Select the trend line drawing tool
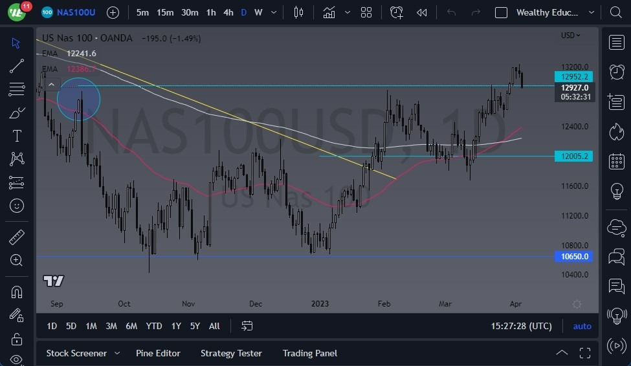 pyautogui.click(x=16, y=66)
